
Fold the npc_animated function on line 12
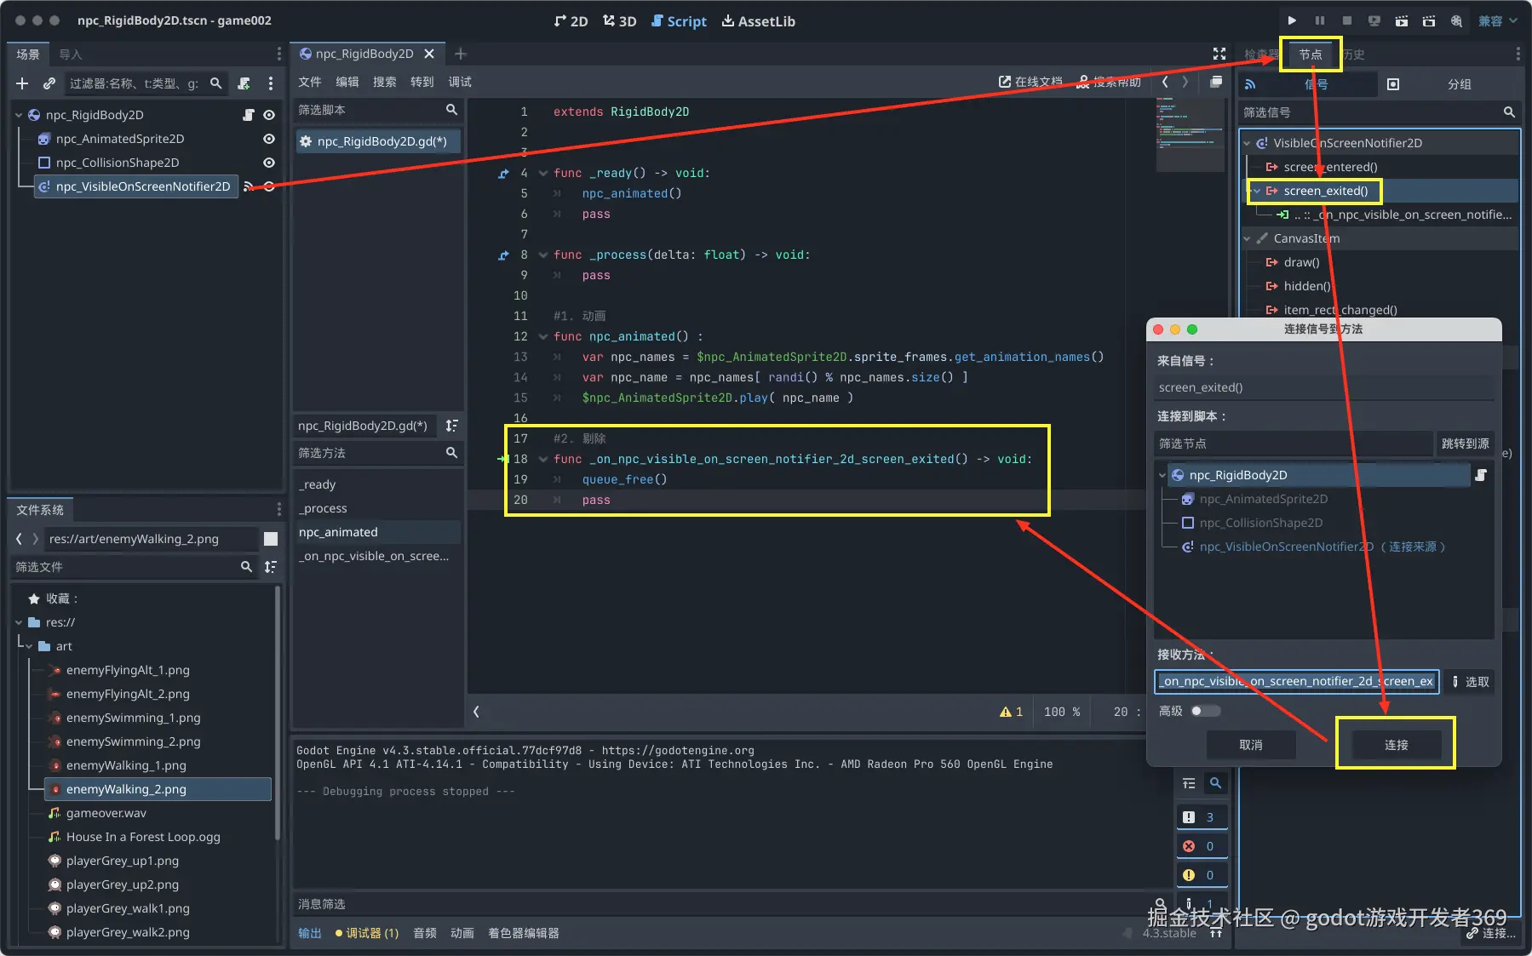[542, 336]
